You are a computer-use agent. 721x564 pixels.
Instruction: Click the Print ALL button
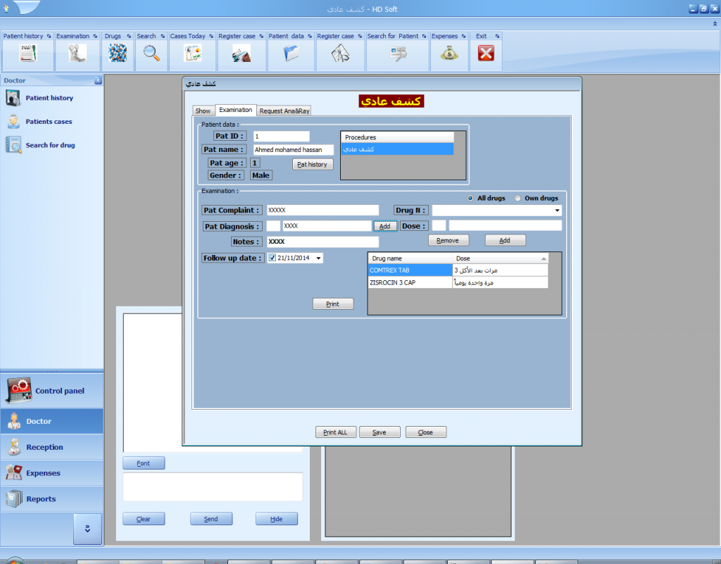pyautogui.click(x=336, y=432)
